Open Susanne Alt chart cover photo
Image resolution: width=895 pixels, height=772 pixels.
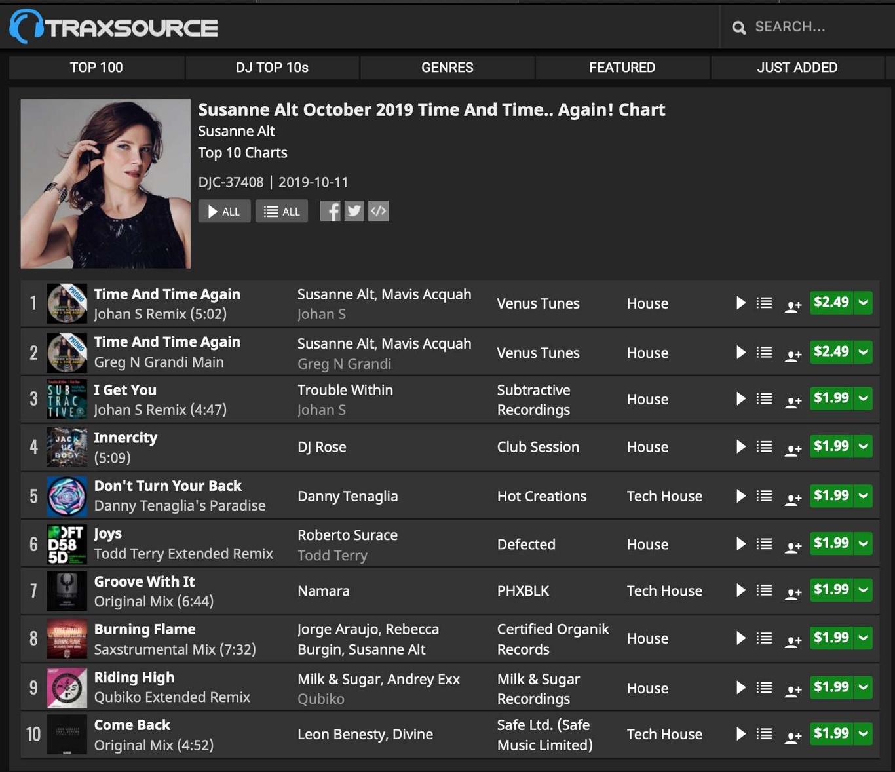(x=105, y=183)
